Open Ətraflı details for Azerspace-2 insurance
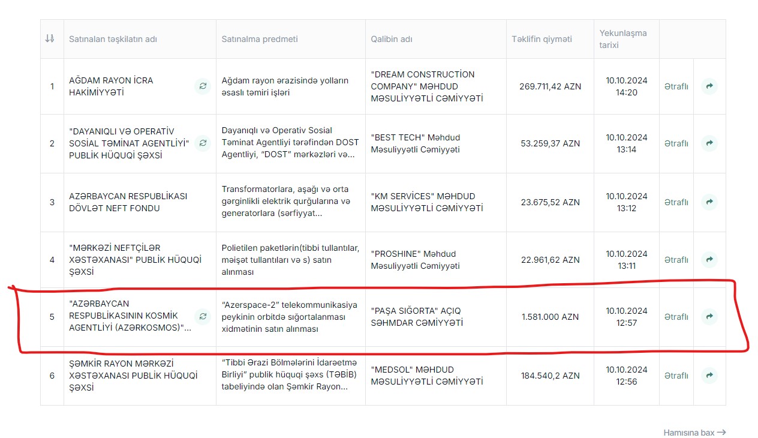 click(x=676, y=317)
